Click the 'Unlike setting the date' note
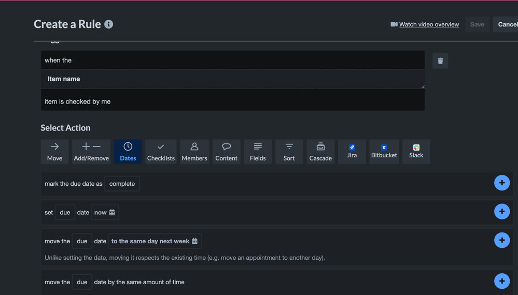This screenshot has width=518, height=295. pyautogui.click(x=185, y=258)
